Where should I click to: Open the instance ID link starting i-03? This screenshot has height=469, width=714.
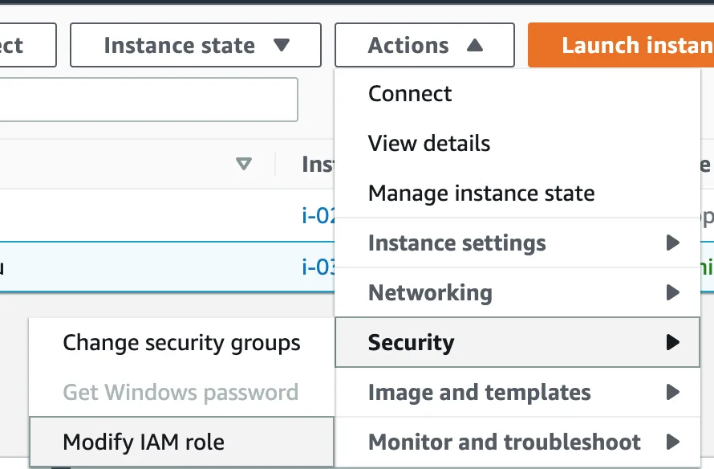coord(318,267)
